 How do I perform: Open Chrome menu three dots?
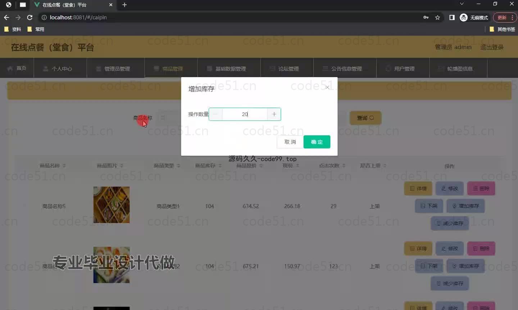coord(512,17)
